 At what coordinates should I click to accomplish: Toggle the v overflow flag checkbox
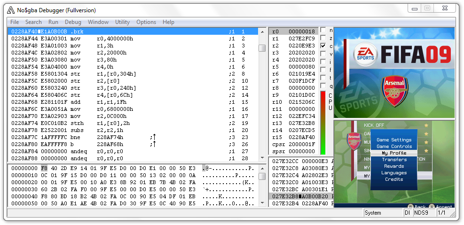click(x=323, y=54)
